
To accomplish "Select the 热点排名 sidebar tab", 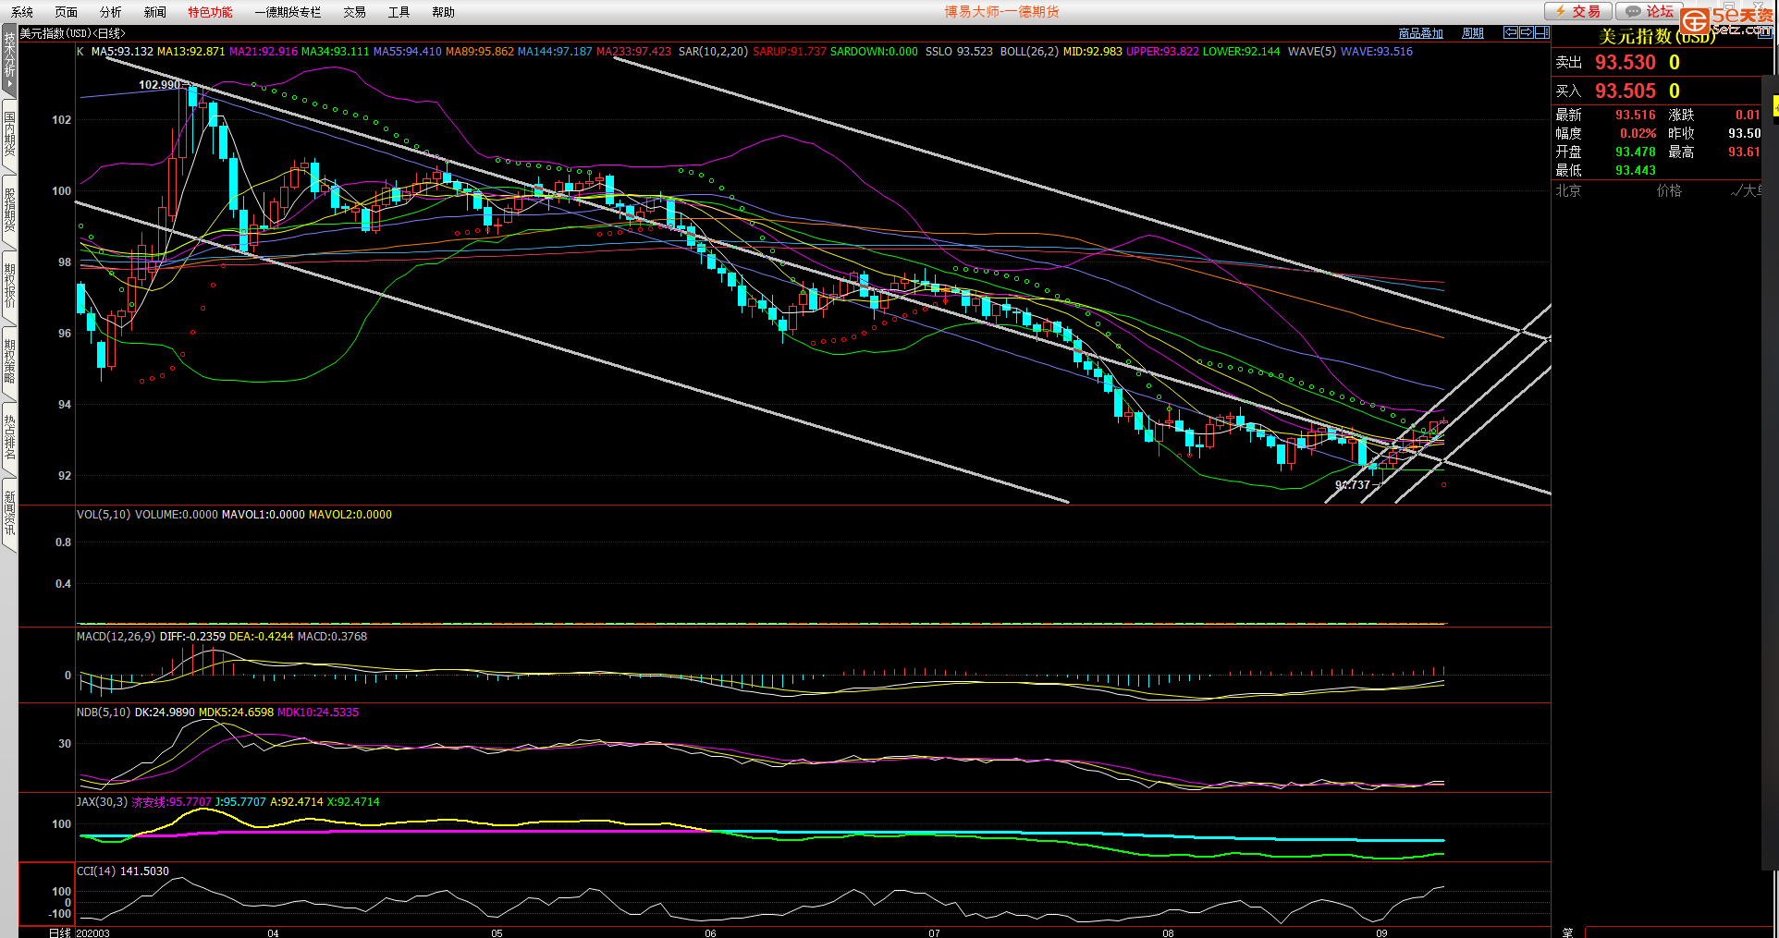I will [x=9, y=437].
